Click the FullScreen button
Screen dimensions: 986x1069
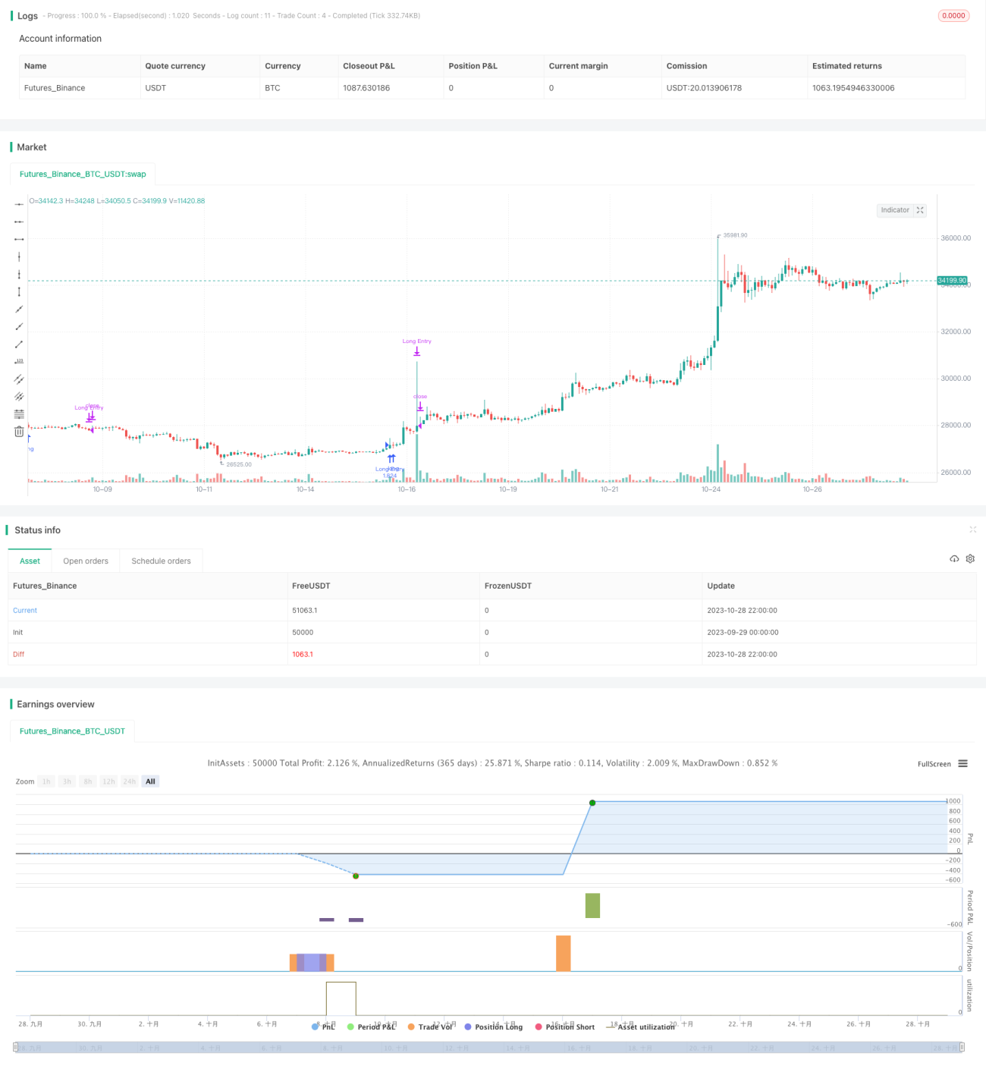pos(934,764)
